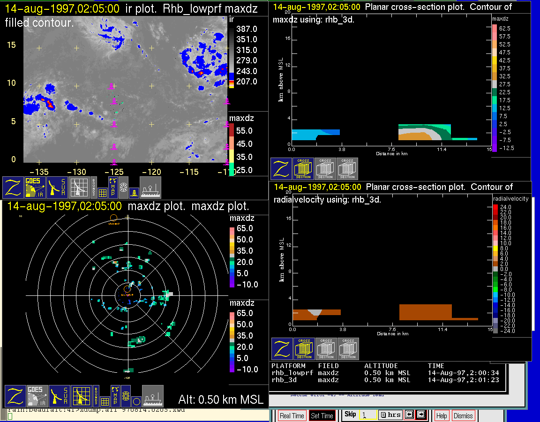Click the range rings icon in the maxdz plot toolbar
The height and width of the screenshot is (422, 540).
click(125, 396)
